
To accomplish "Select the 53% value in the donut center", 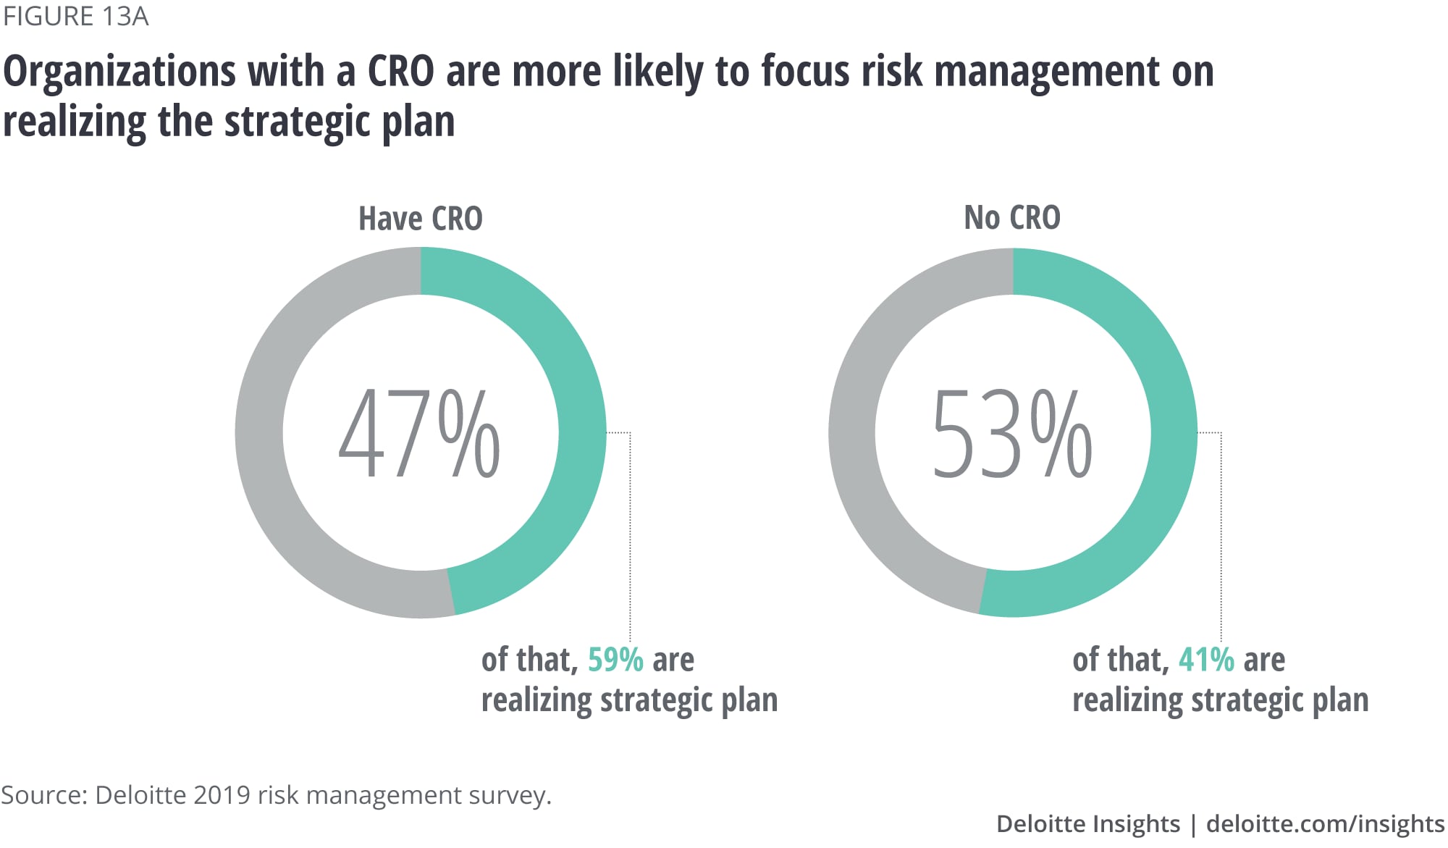I will 1012,433.
